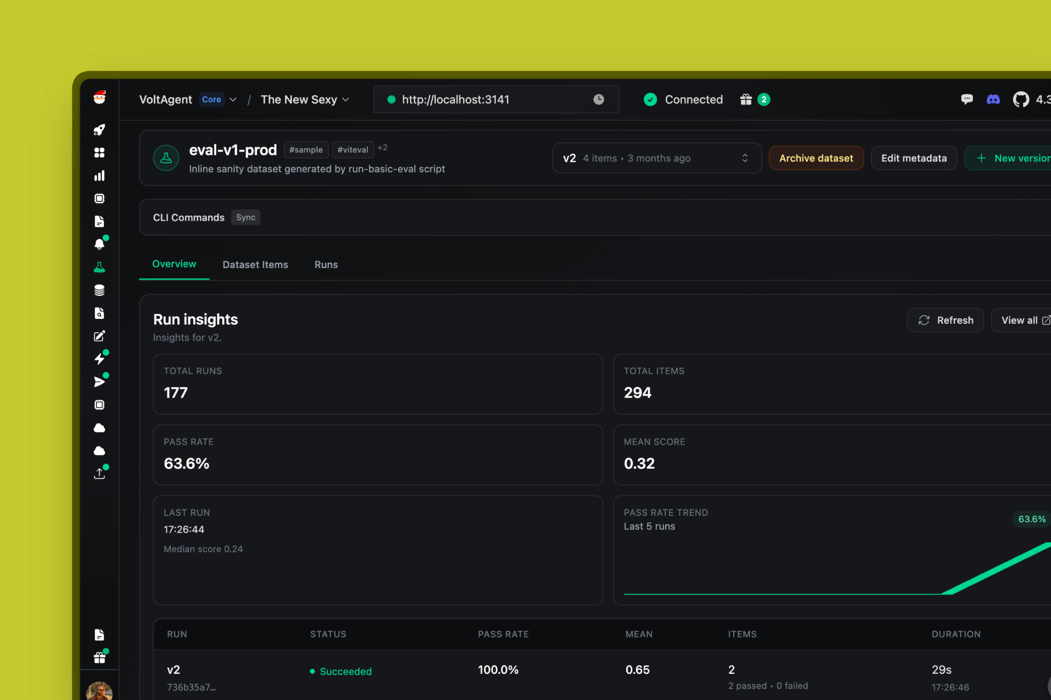The image size is (1051, 700).
Task: Expand the VoltAgent Core dropdown
Action: pos(233,100)
